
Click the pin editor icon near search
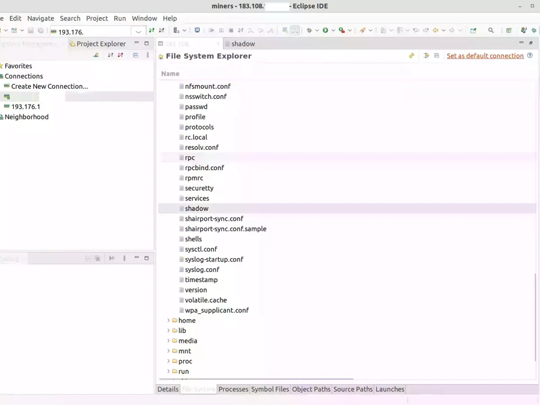point(473,31)
